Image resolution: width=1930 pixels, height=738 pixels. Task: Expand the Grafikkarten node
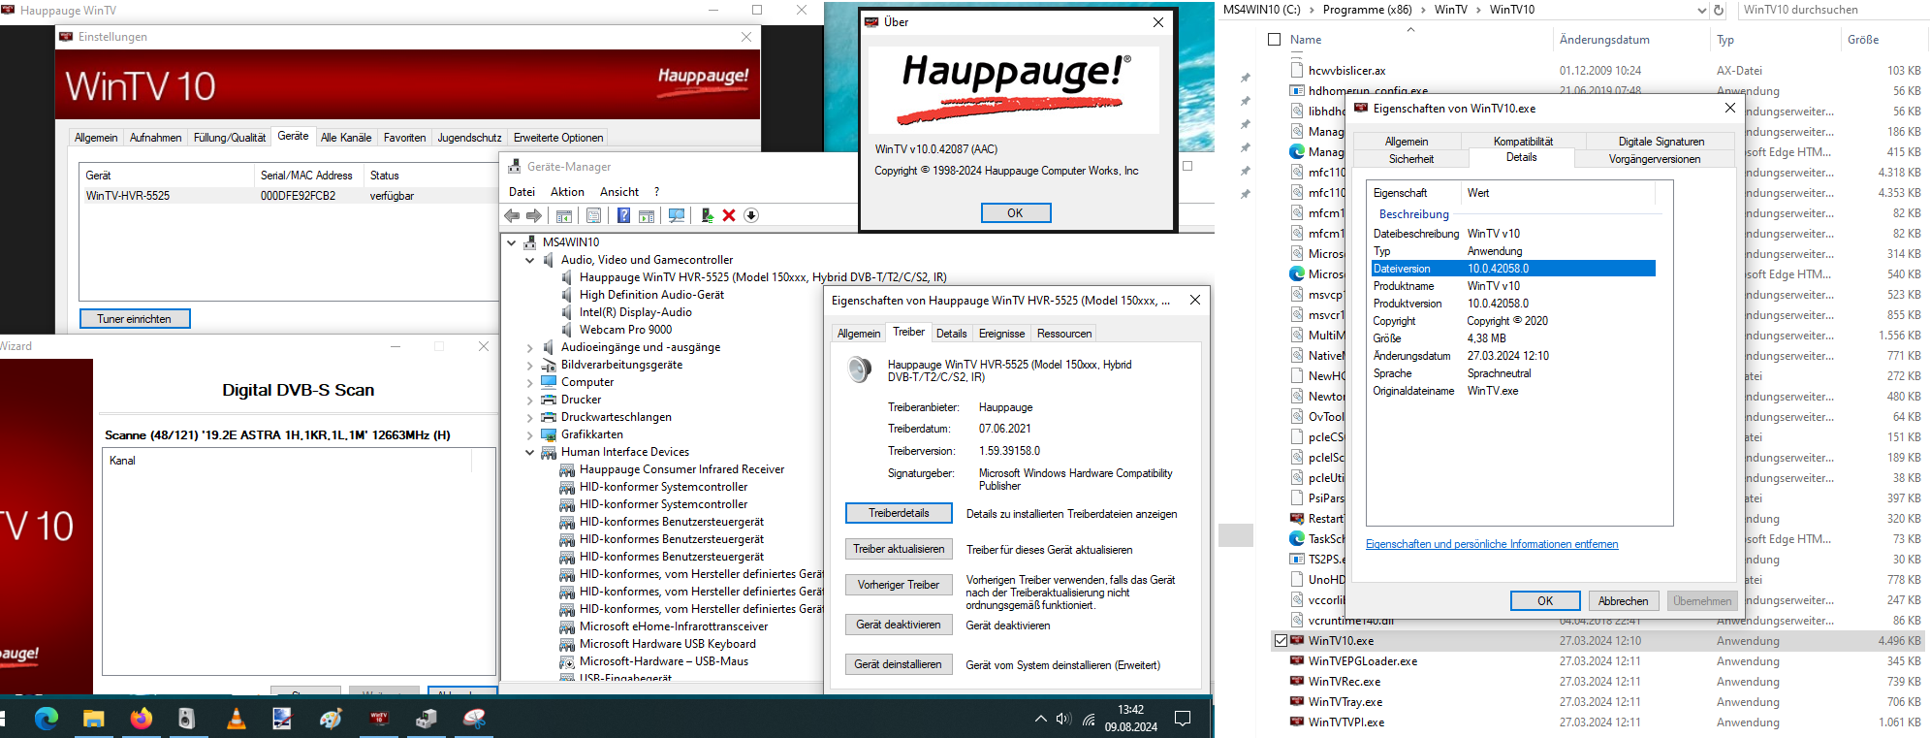[x=529, y=434]
